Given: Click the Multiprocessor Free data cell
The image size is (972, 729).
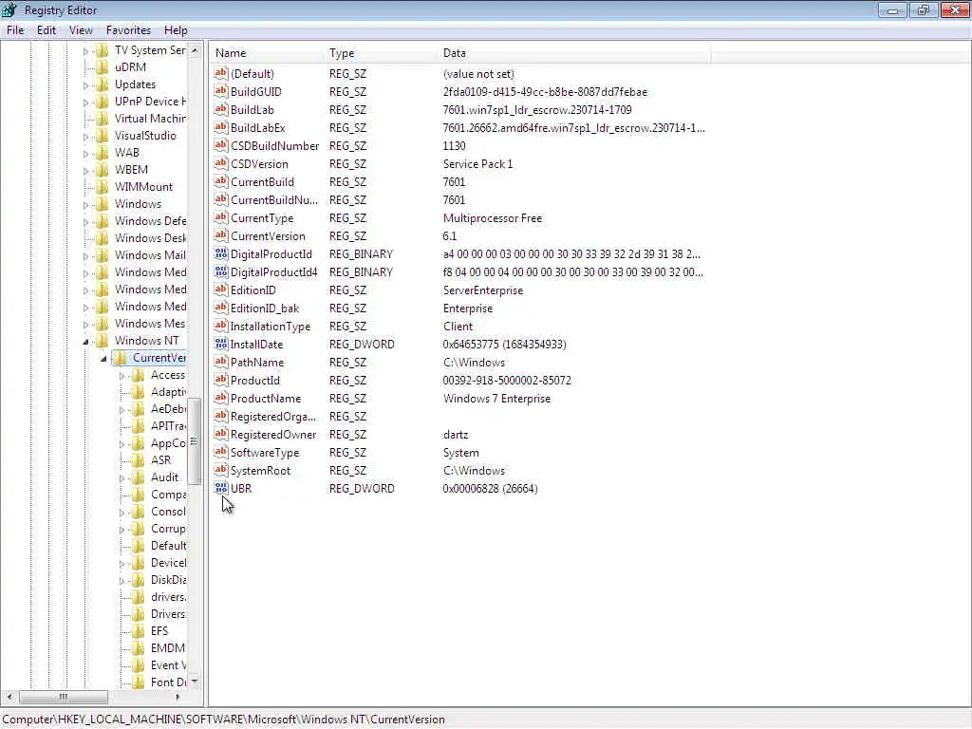Looking at the screenshot, I should click(493, 218).
